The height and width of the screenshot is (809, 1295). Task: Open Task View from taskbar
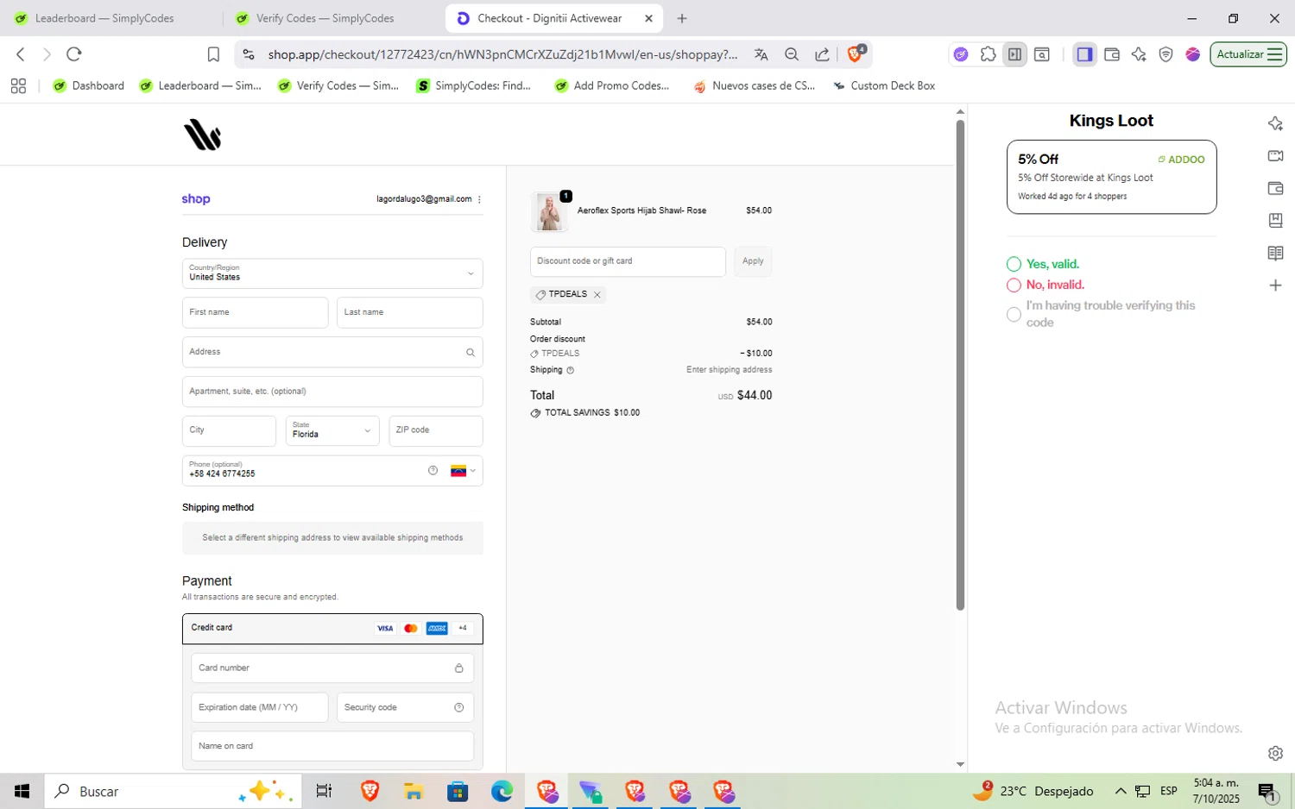pos(324,791)
